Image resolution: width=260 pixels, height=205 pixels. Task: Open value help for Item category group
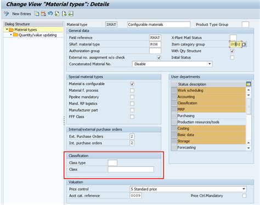[244, 44]
